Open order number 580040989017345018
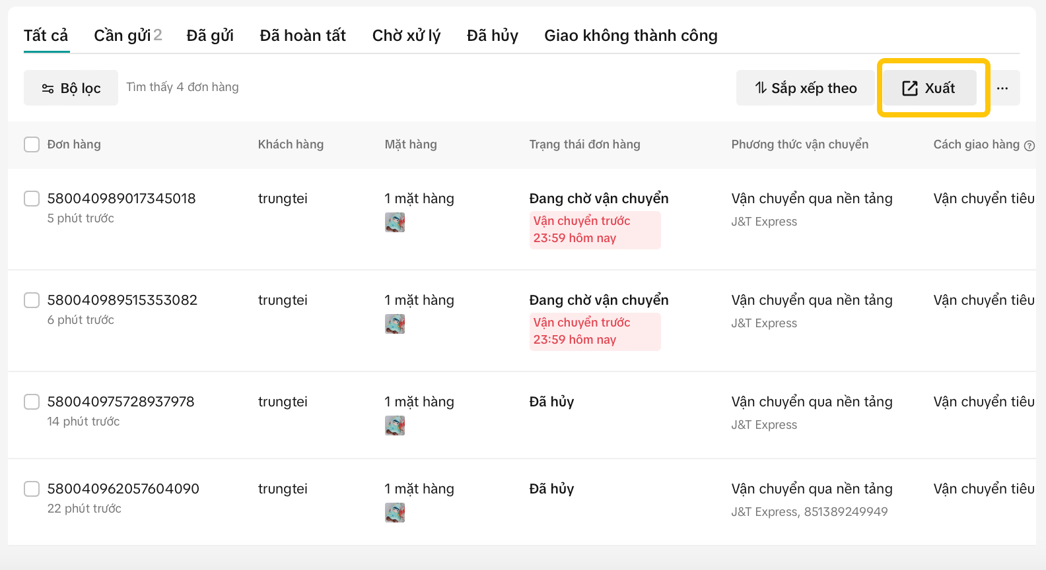Screen dimensions: 1046x570 pyautogui.click(x=122, y=199)
